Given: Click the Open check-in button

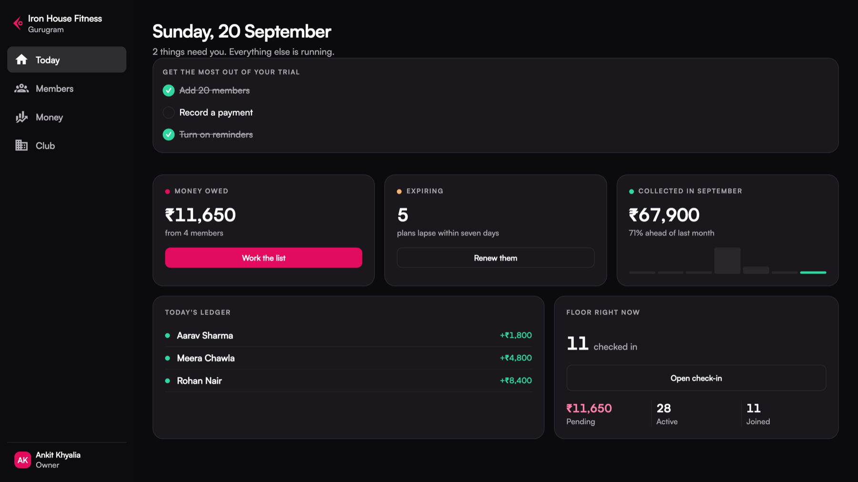Looking at the screenshot, I should pos(696,378).
